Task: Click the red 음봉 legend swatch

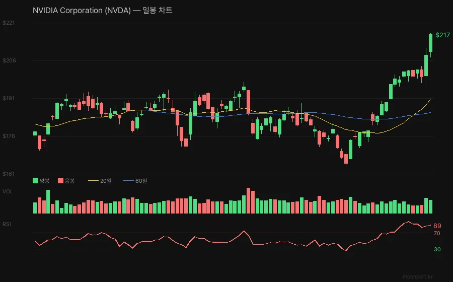Action: pos(61,181)
